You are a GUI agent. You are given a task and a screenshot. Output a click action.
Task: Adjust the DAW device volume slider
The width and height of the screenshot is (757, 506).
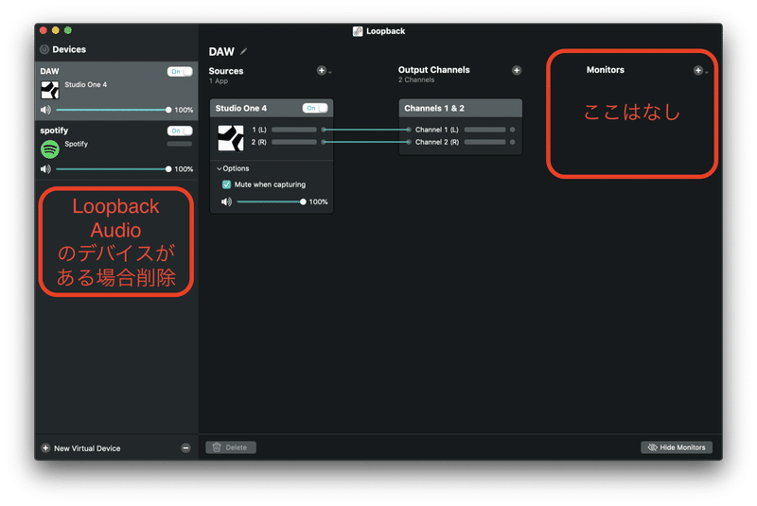112,110
